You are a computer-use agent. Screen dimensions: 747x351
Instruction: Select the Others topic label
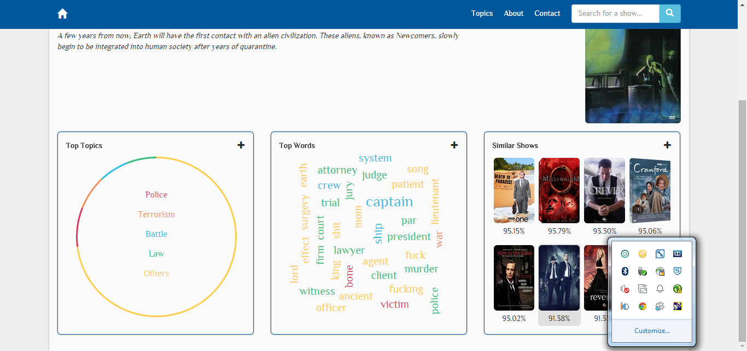click(156, 273)
